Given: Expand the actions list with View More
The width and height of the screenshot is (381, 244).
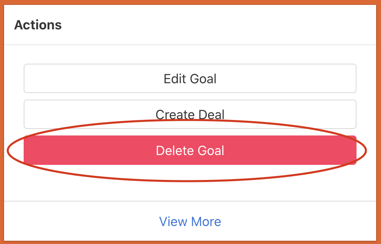Looking at the screenshot, I should point(190,222).
